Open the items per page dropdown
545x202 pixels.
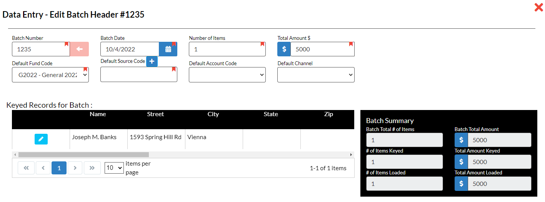click(114, 168)
